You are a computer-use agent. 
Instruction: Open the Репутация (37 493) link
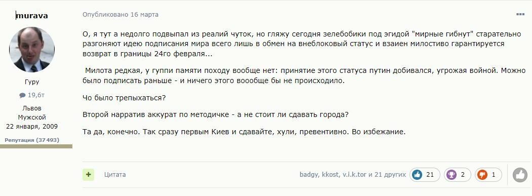(x=32, y=140)
